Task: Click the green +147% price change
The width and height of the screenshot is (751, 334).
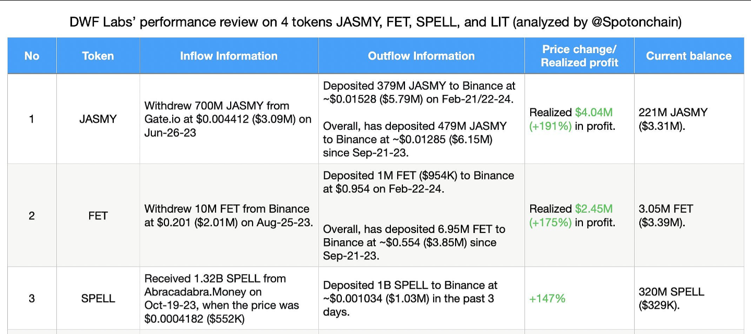Action: (x=547, y=299)
